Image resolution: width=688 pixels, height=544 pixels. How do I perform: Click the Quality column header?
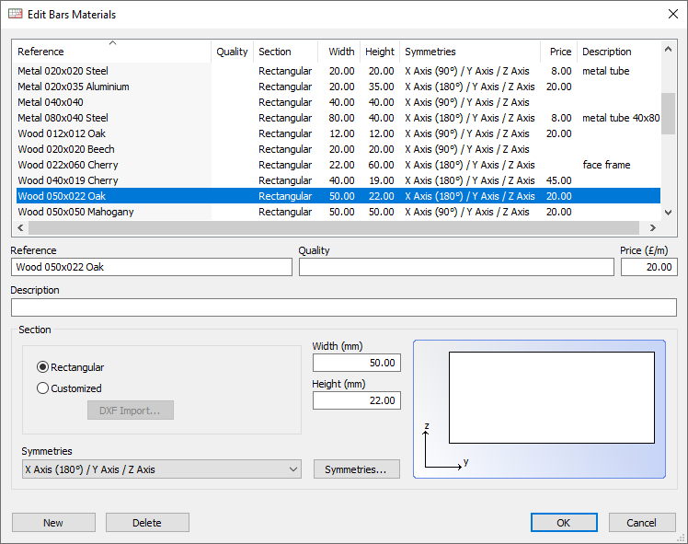tap(232, 52)
